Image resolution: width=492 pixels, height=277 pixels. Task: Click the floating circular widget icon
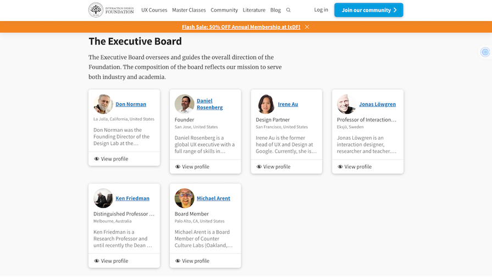[x=485, y=52]
